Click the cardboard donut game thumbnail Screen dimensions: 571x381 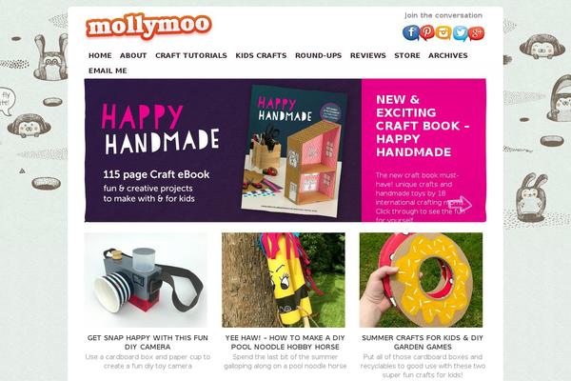(x=421, y=280)
